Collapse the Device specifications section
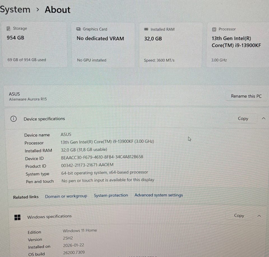The height and width of the screenshot is (257, 269). pos(263,118)
